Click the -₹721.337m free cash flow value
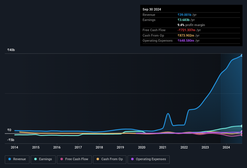The image size is (247, 168). tap(187, 30)
